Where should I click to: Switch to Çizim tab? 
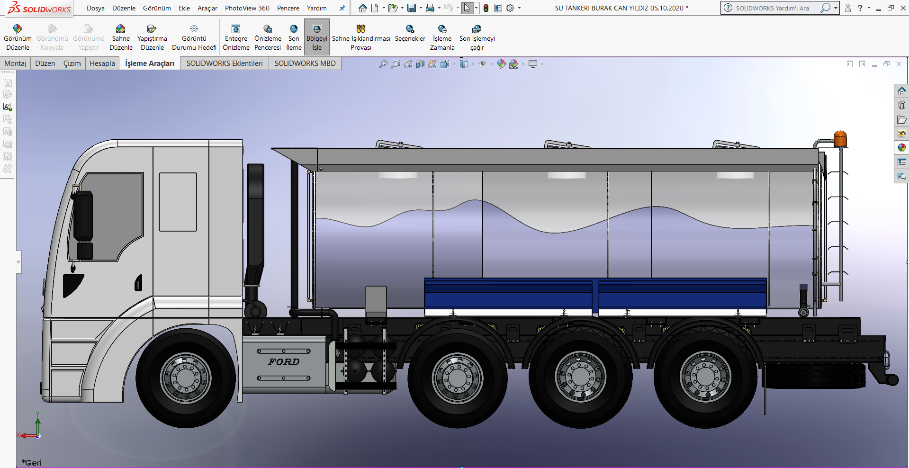coord(72,63)
